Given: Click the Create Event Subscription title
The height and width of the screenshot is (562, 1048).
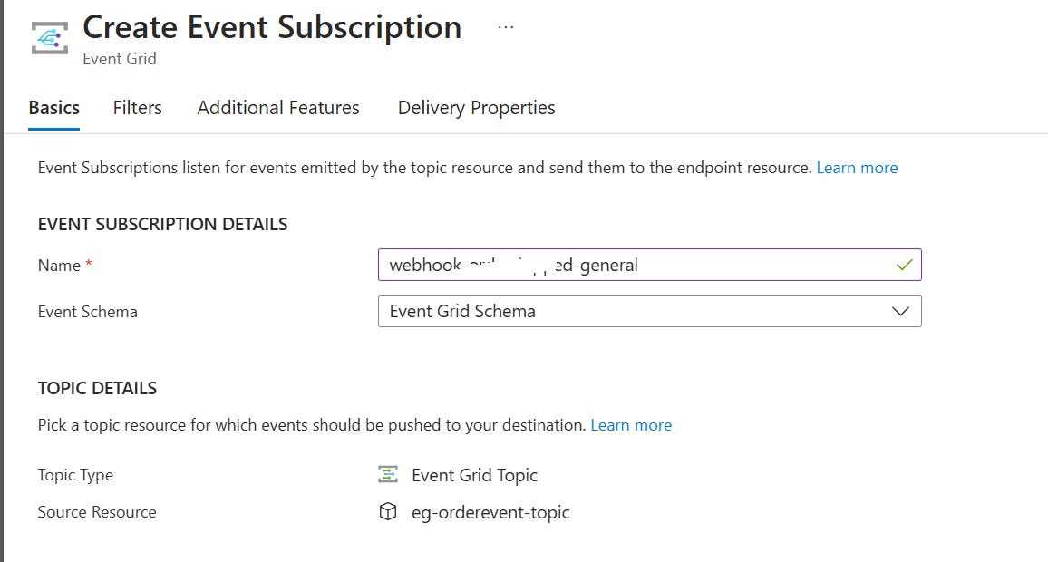Looking at the screenshot, I should point(272,27).
